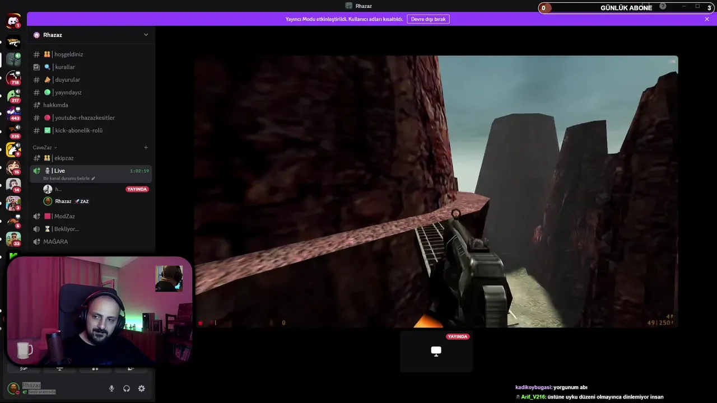Join the Bekliyor... voice channel
Viewport: 717px width, 403px height.
click(91, 229)
